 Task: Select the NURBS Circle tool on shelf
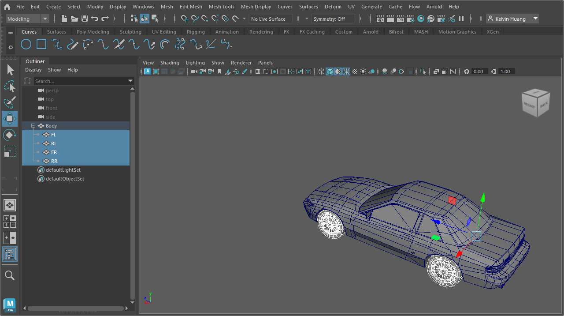coord(26,45)
